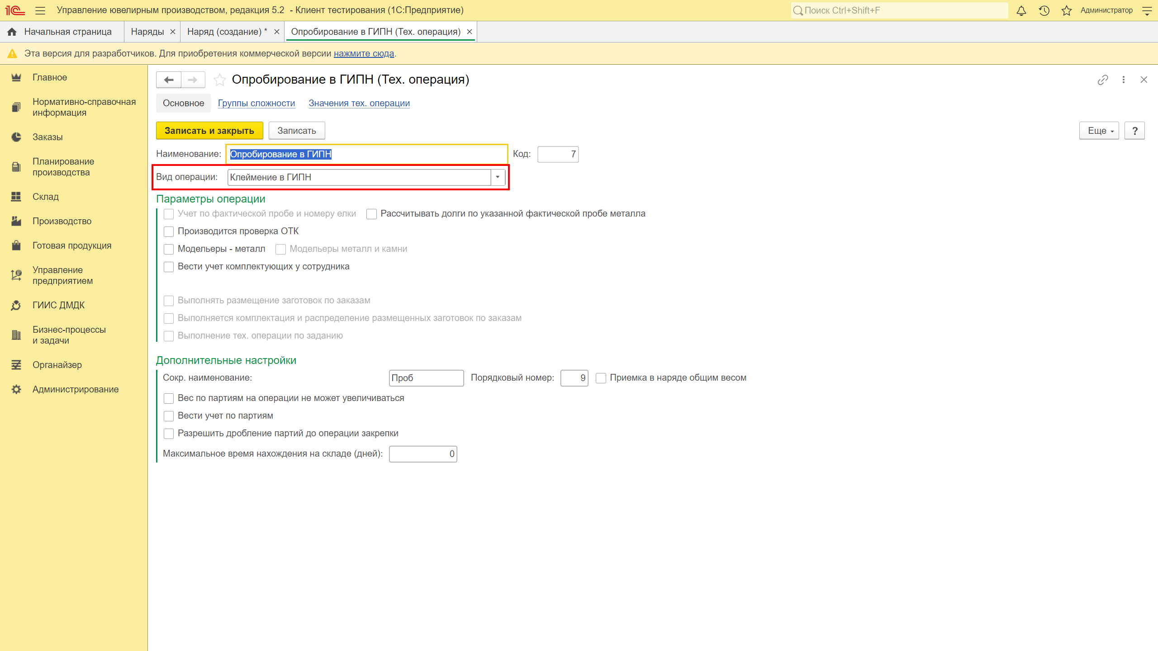Screen dimensions: 1158x651
Task: Open help with question mark button
Action: point(1134,131)
